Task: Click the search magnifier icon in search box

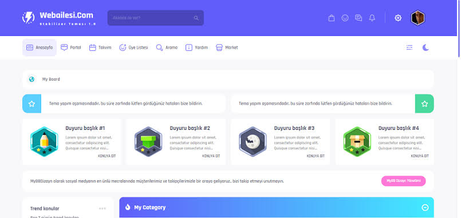Action: coord(196,18)
